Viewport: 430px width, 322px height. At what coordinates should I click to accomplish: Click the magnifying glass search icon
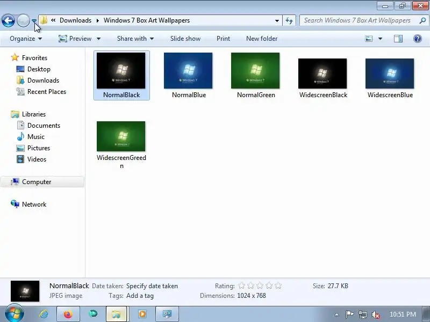click(422, 20)
